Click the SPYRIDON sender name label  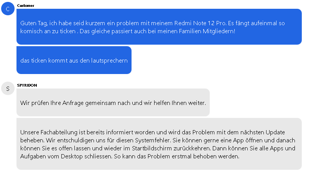click(27, 85)
